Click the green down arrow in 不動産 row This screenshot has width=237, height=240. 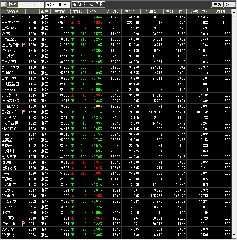click(x=73, y=179)
